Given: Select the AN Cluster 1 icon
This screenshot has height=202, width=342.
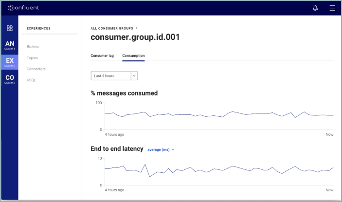Looking at the screenshot, I should 10,45.
